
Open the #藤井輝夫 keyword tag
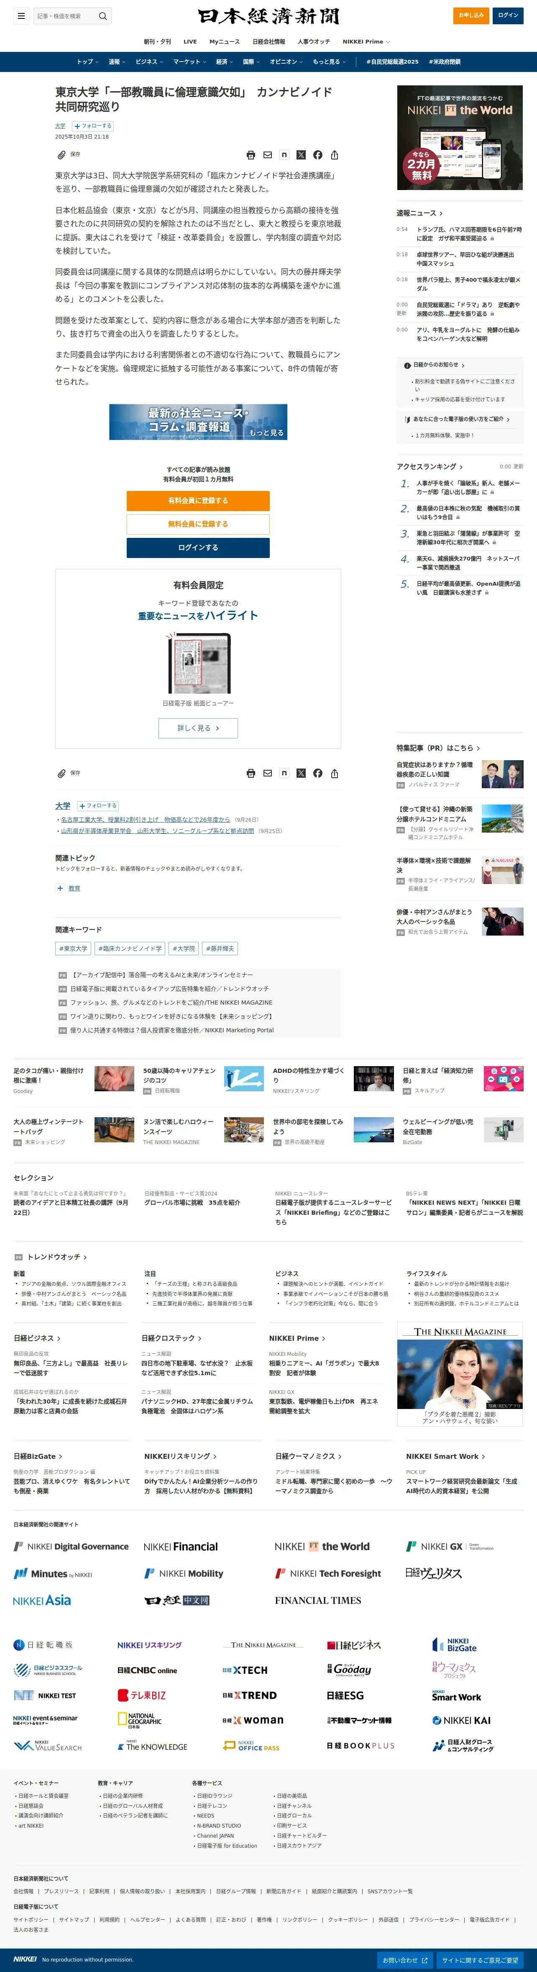[220, 949]
